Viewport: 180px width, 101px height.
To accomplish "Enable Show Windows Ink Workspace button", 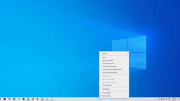I will pos(114,69).
